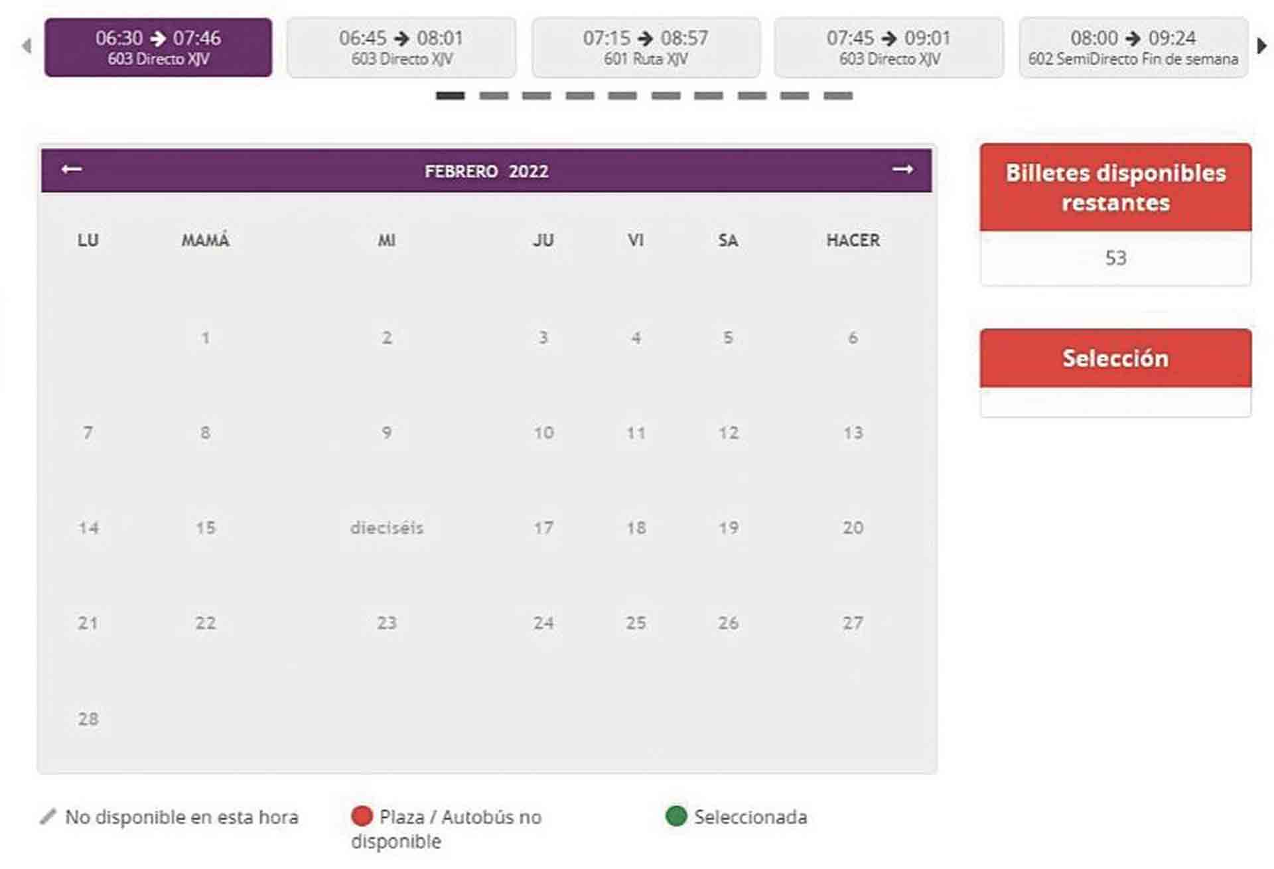
Task: Jump to last carousel page indicator
Action: (837, 96)
